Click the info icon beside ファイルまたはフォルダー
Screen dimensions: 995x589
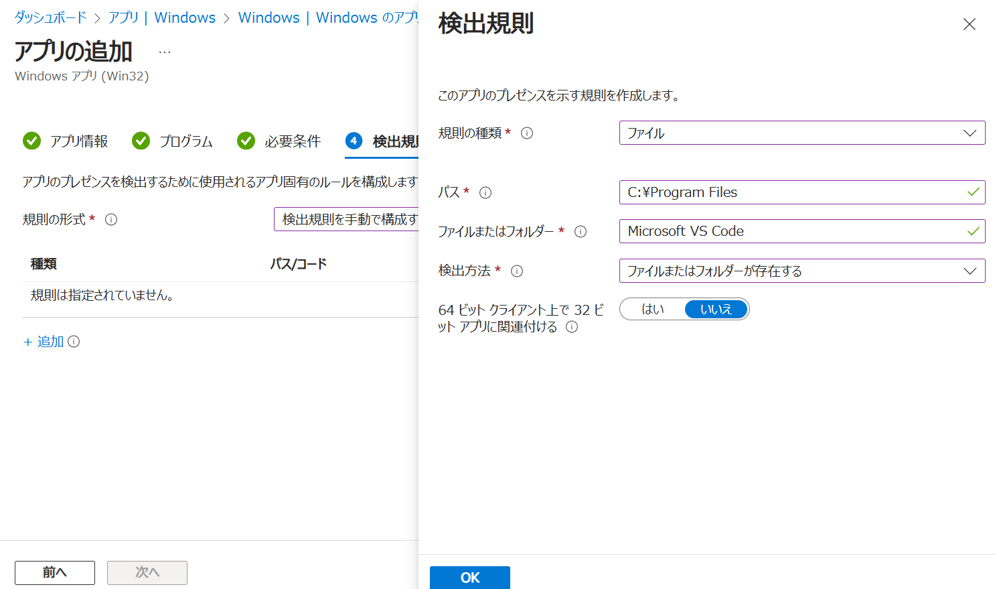pos(580,231)
